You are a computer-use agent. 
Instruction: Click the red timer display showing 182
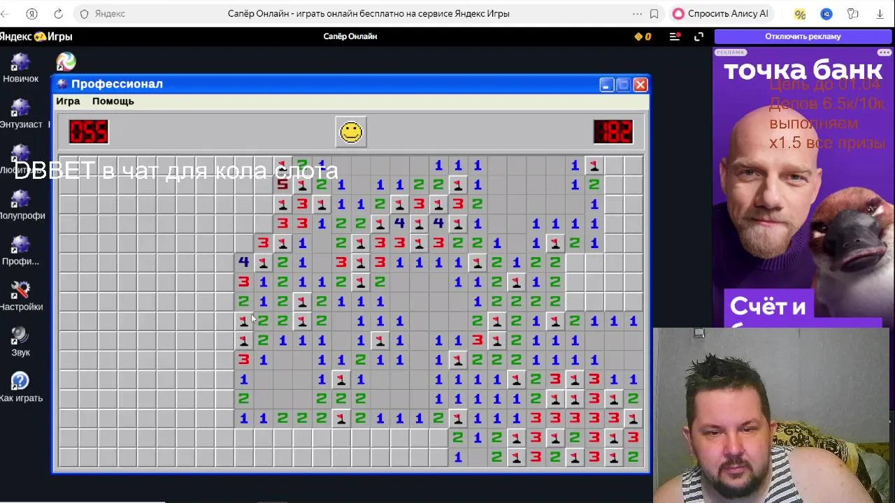click(x=613, y=131)
